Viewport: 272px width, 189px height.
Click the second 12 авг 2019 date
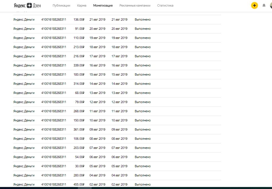point(119,102)
